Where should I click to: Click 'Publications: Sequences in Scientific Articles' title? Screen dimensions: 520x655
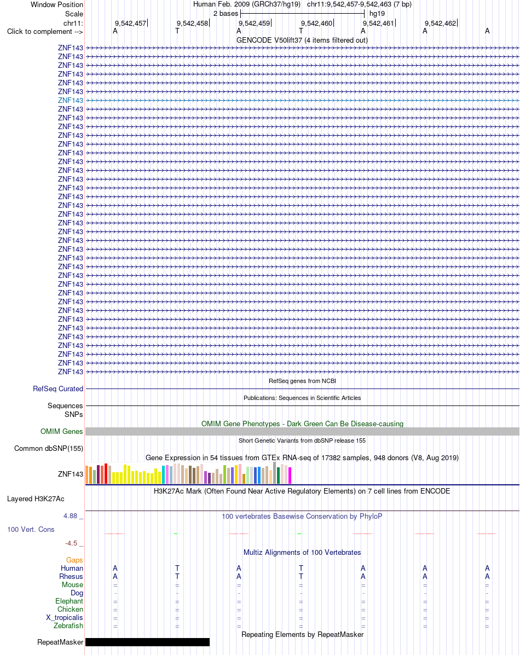302,398
